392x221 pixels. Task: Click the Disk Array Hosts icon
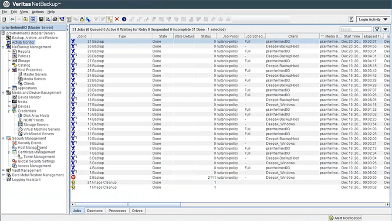point(20,116)
